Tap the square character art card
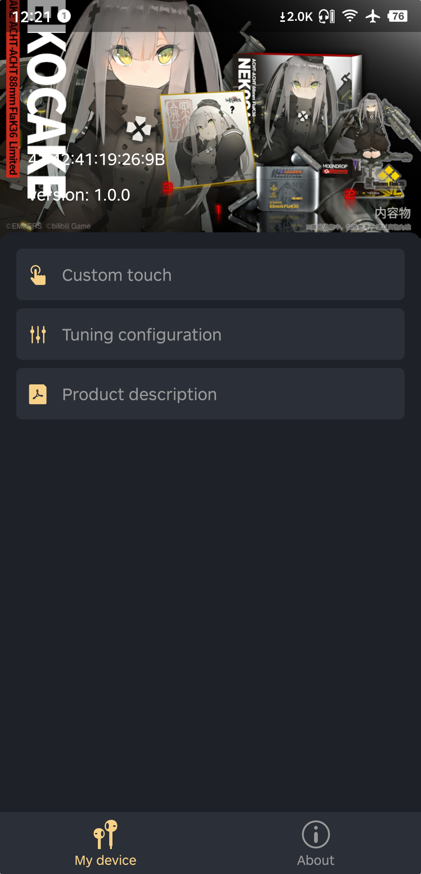Viewport: 421px width, 874px height. coord(207,138)
